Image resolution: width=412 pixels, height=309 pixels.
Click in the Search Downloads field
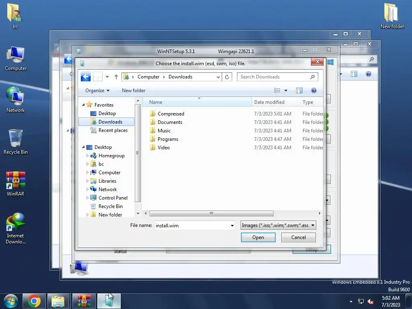[x=277, y=77]
